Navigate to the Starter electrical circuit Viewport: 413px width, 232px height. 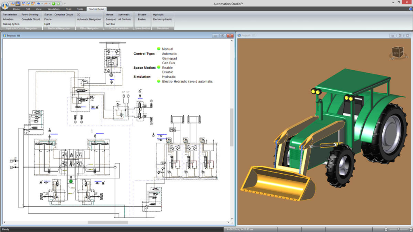coord(48,15)
